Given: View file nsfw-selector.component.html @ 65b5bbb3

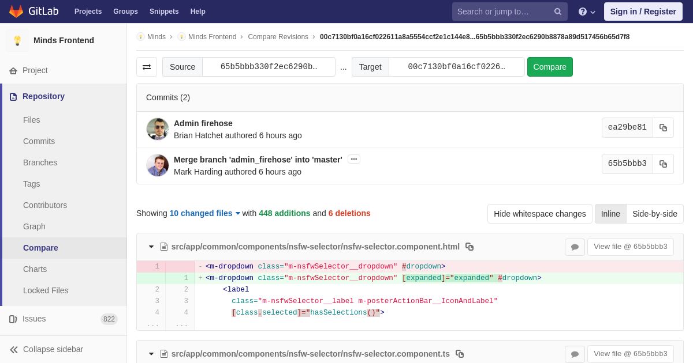Looking at the screenshot, I should (x=631, y=247).
